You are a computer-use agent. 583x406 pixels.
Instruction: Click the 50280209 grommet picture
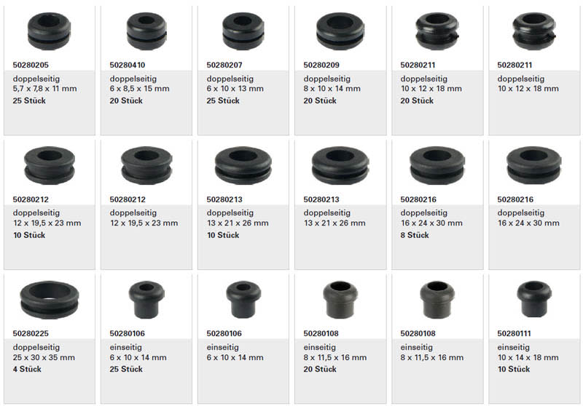[340, 31]
